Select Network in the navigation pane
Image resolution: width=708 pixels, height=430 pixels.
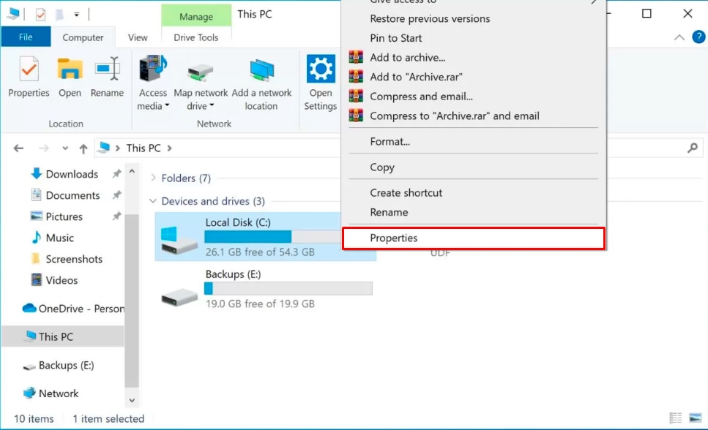pyautogui.click(x=51, y=393)
